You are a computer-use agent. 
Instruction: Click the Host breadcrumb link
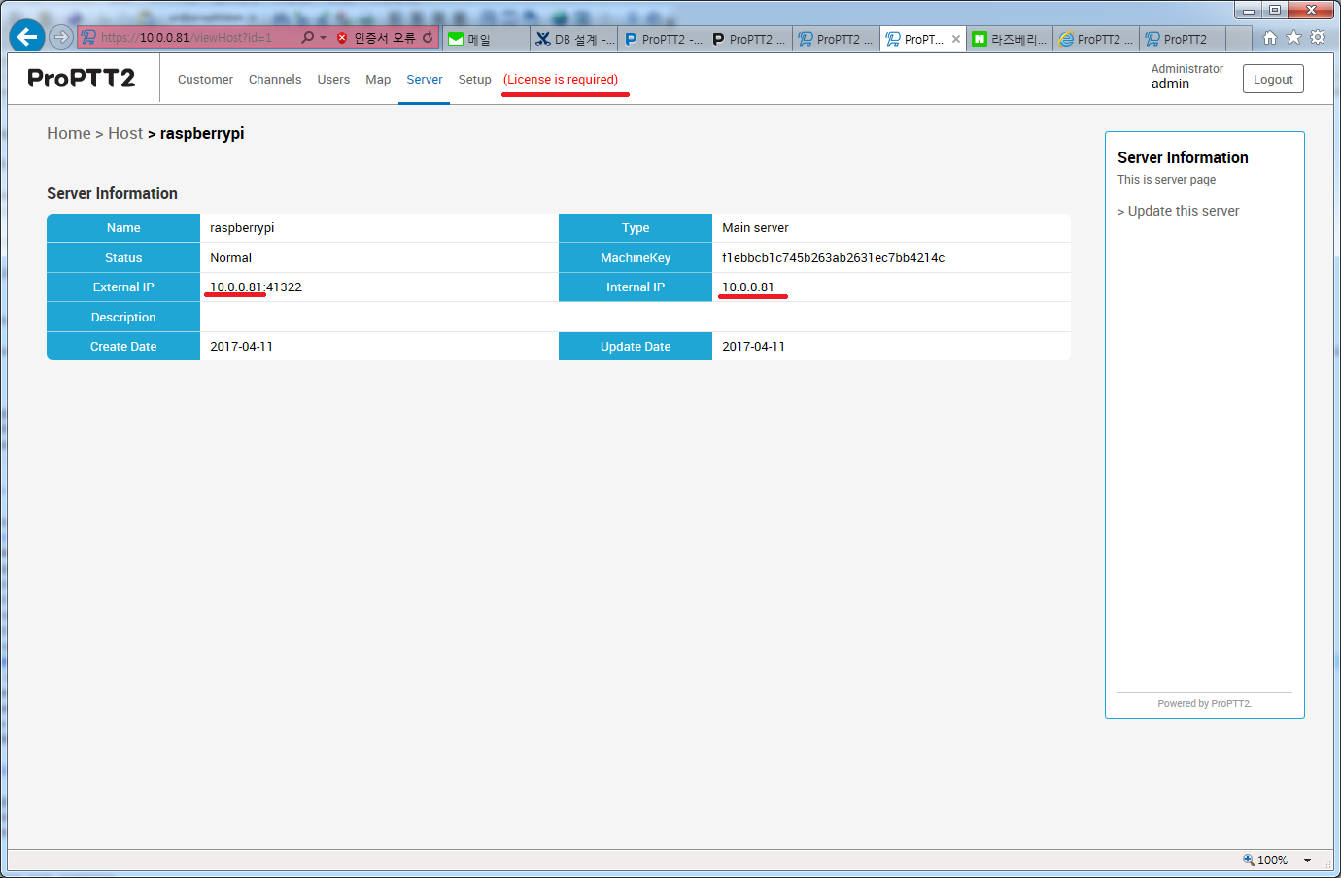(125, 133)
